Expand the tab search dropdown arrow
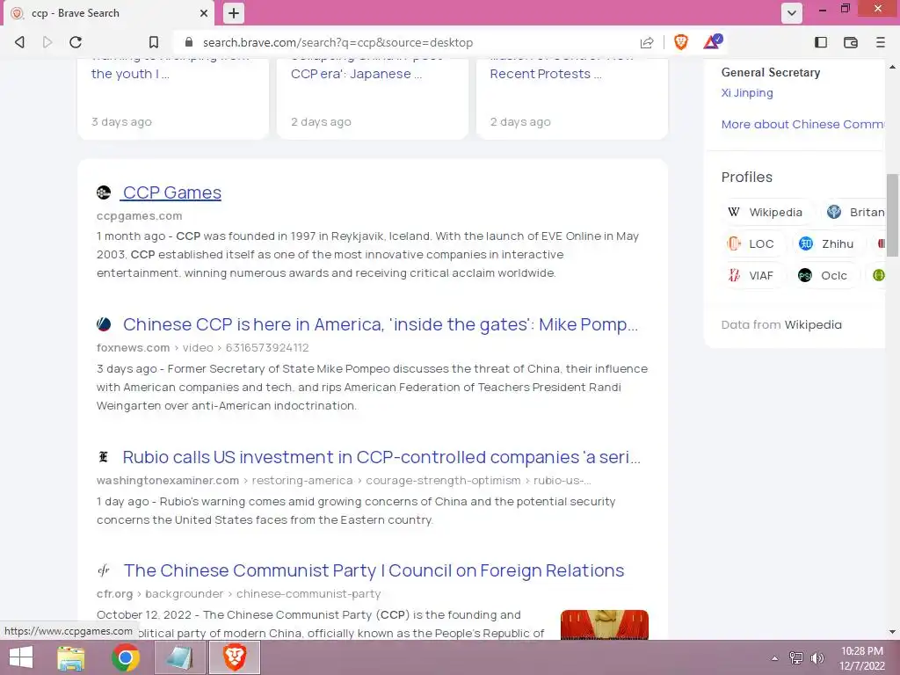The height and width of the screenshot is (675, 900). click(792, 12)
